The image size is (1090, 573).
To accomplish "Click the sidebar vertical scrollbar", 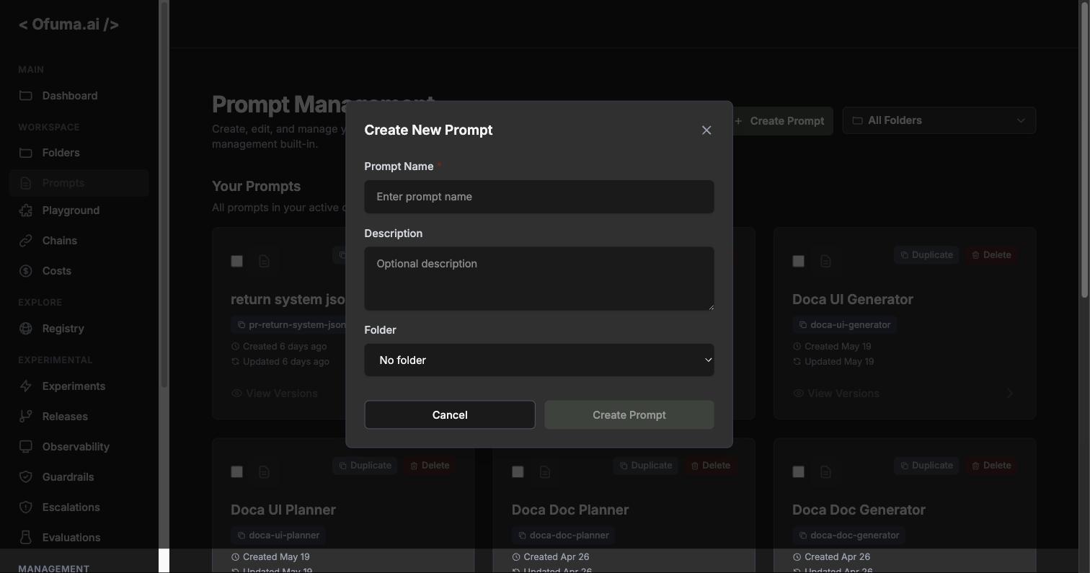I will point(164,195).
